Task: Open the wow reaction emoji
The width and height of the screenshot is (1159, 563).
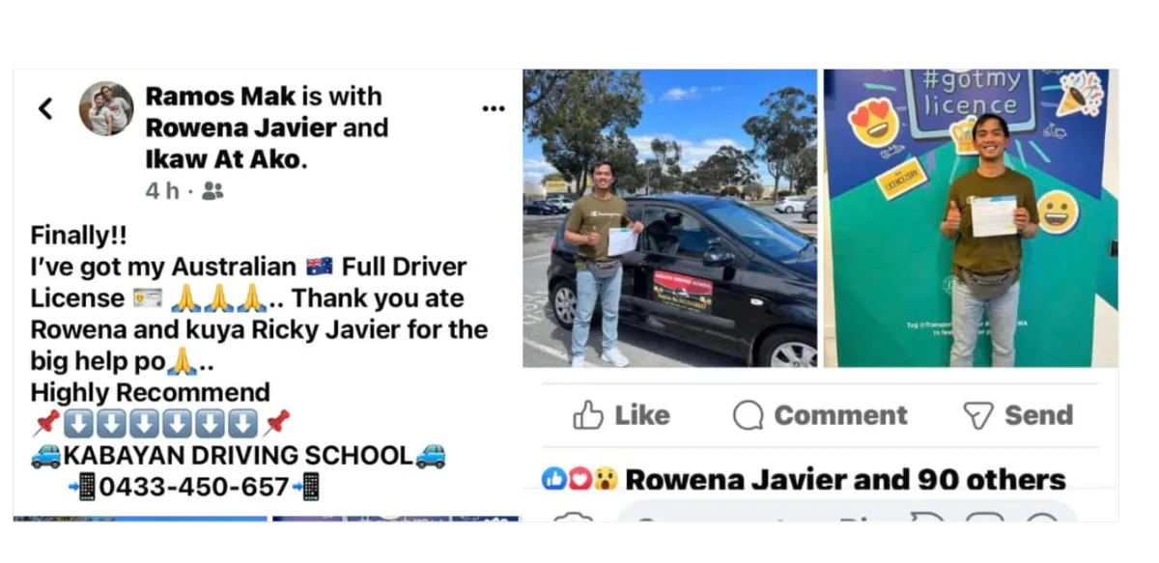Action: (x=605, y=478)
